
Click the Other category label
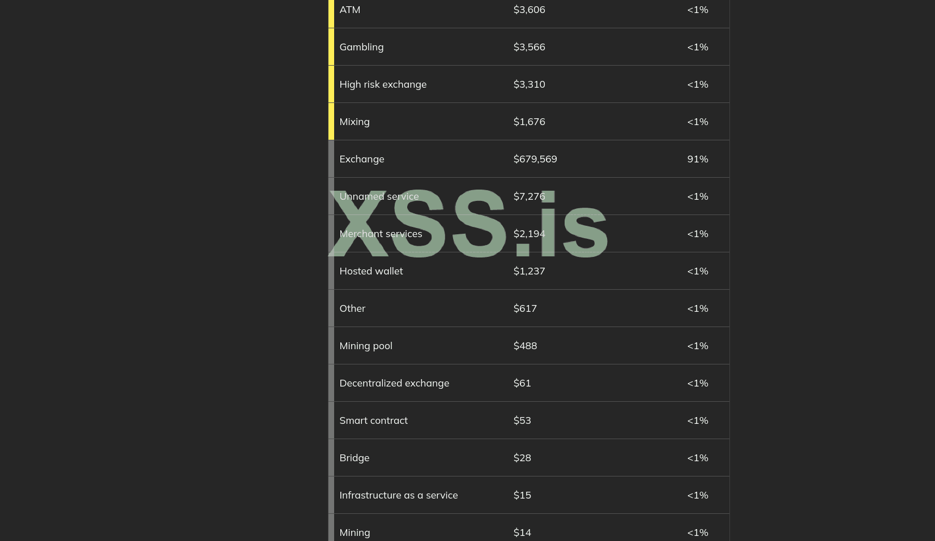click(352, 308)
